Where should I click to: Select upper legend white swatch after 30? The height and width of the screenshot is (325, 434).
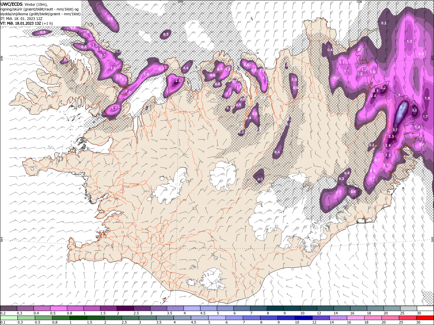[x=425, y=308]
